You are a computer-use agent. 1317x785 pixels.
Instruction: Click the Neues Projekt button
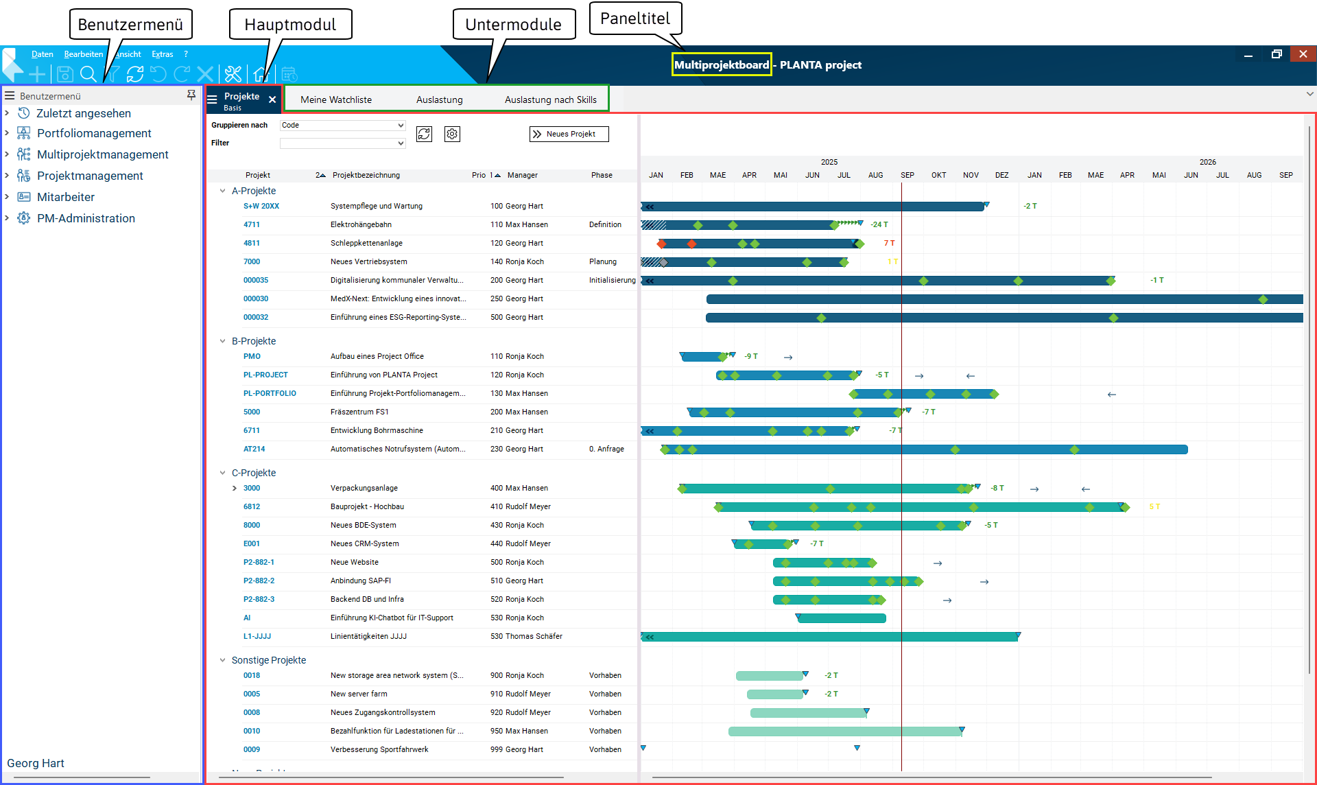[569, 134]
